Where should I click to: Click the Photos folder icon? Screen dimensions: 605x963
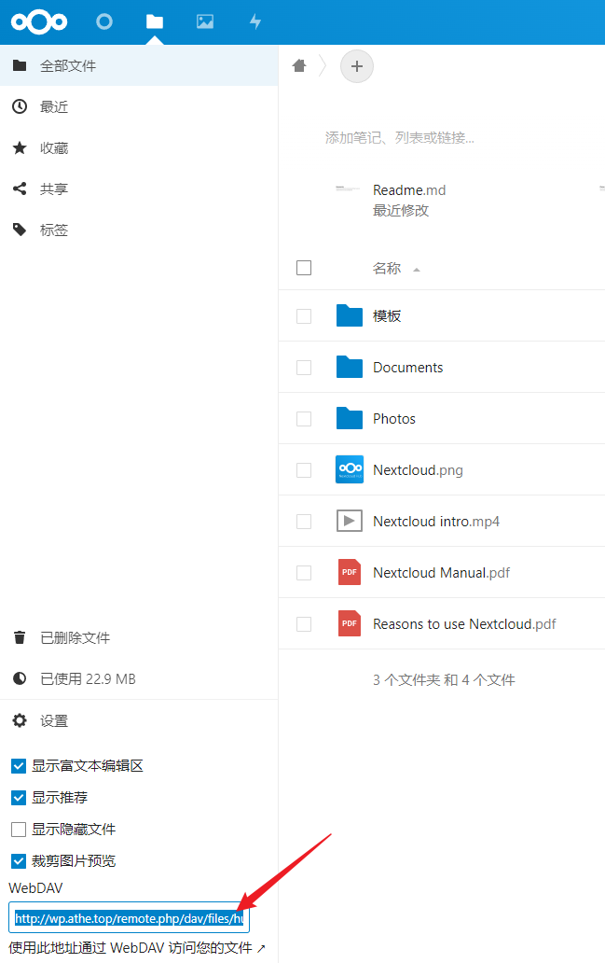coord(350,418)
